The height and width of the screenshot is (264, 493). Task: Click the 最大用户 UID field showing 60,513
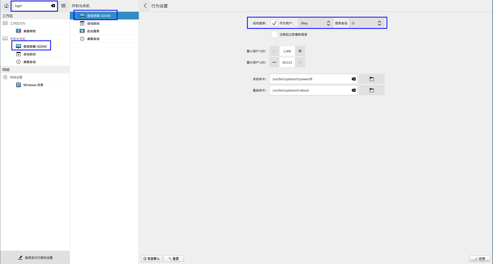[x=287, y=62]
